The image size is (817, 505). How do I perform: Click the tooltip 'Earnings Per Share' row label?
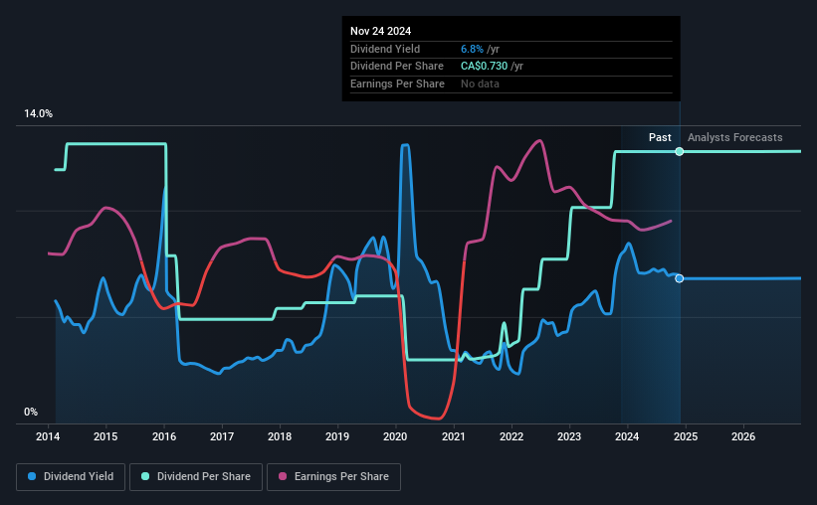[x=397, y=84]
